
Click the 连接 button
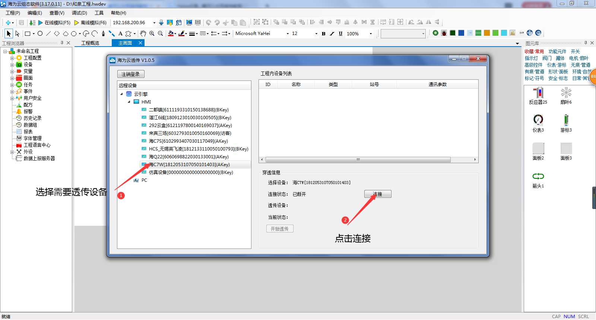[x=378, y=194]
